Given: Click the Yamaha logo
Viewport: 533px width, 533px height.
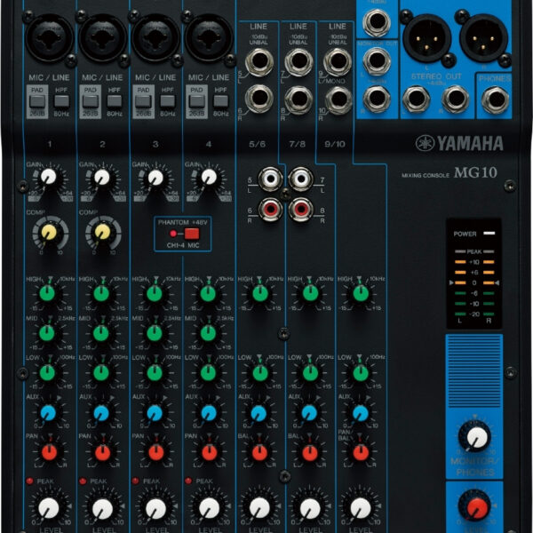Looking at the screenshot, I should coord(460,144).
